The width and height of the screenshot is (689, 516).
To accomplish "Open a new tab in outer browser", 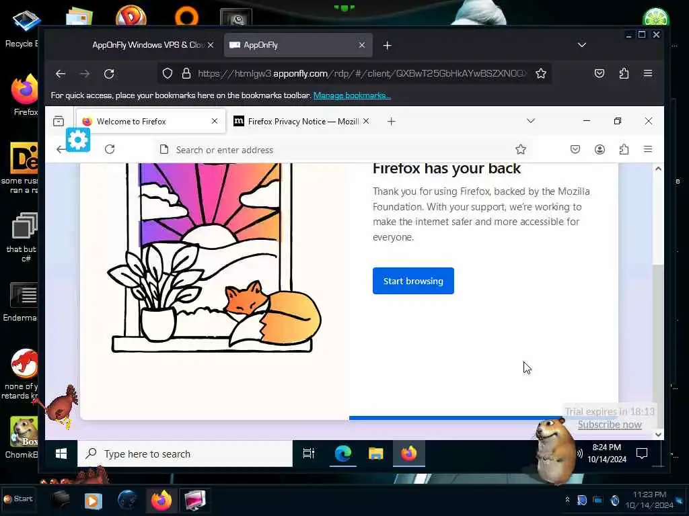I will pos(387,45).
